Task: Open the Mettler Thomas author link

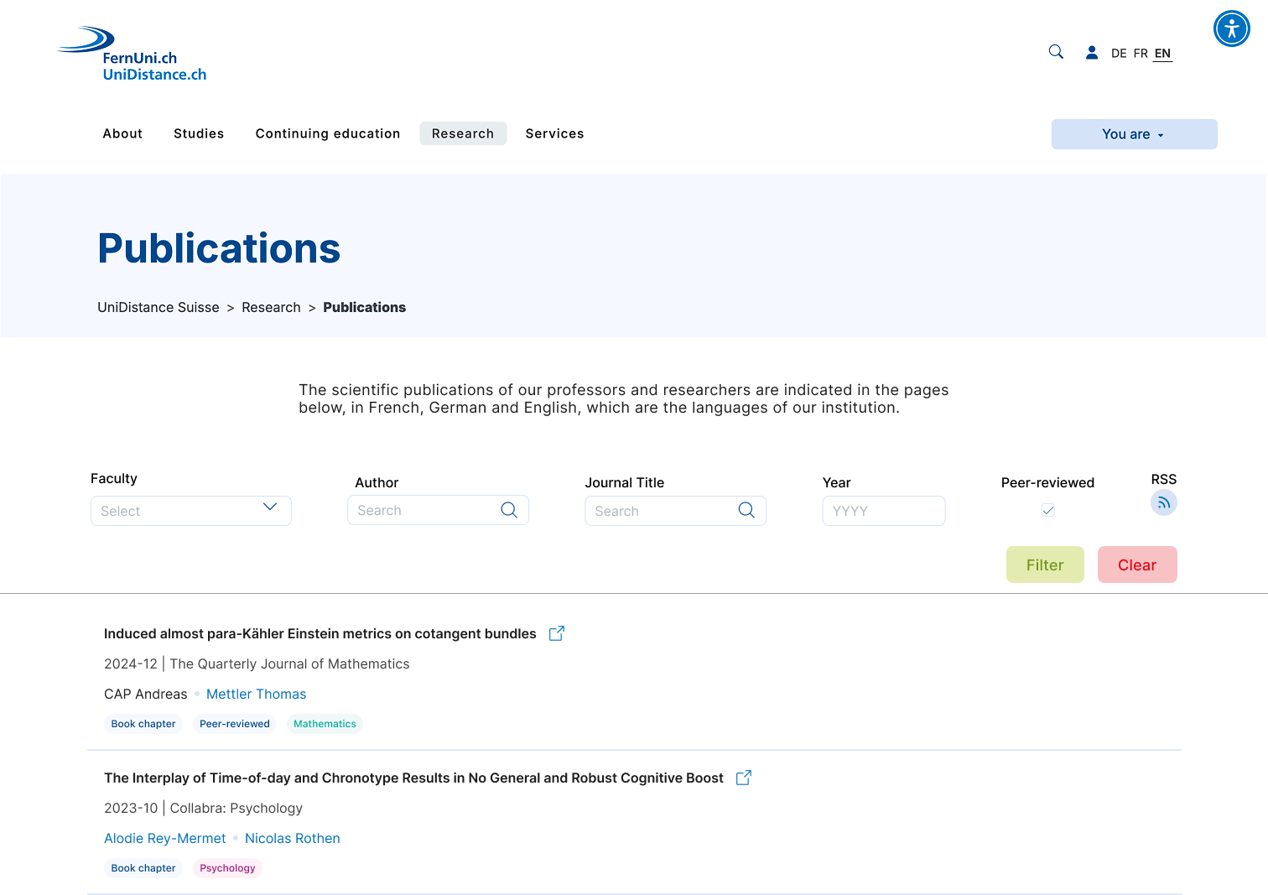Action: 256,694
